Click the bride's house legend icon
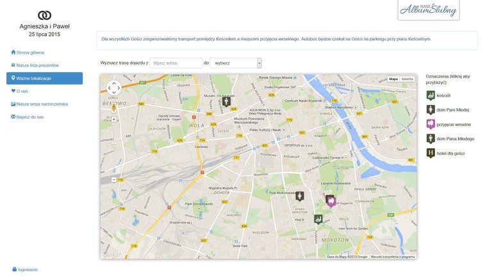 click(431, 110)
